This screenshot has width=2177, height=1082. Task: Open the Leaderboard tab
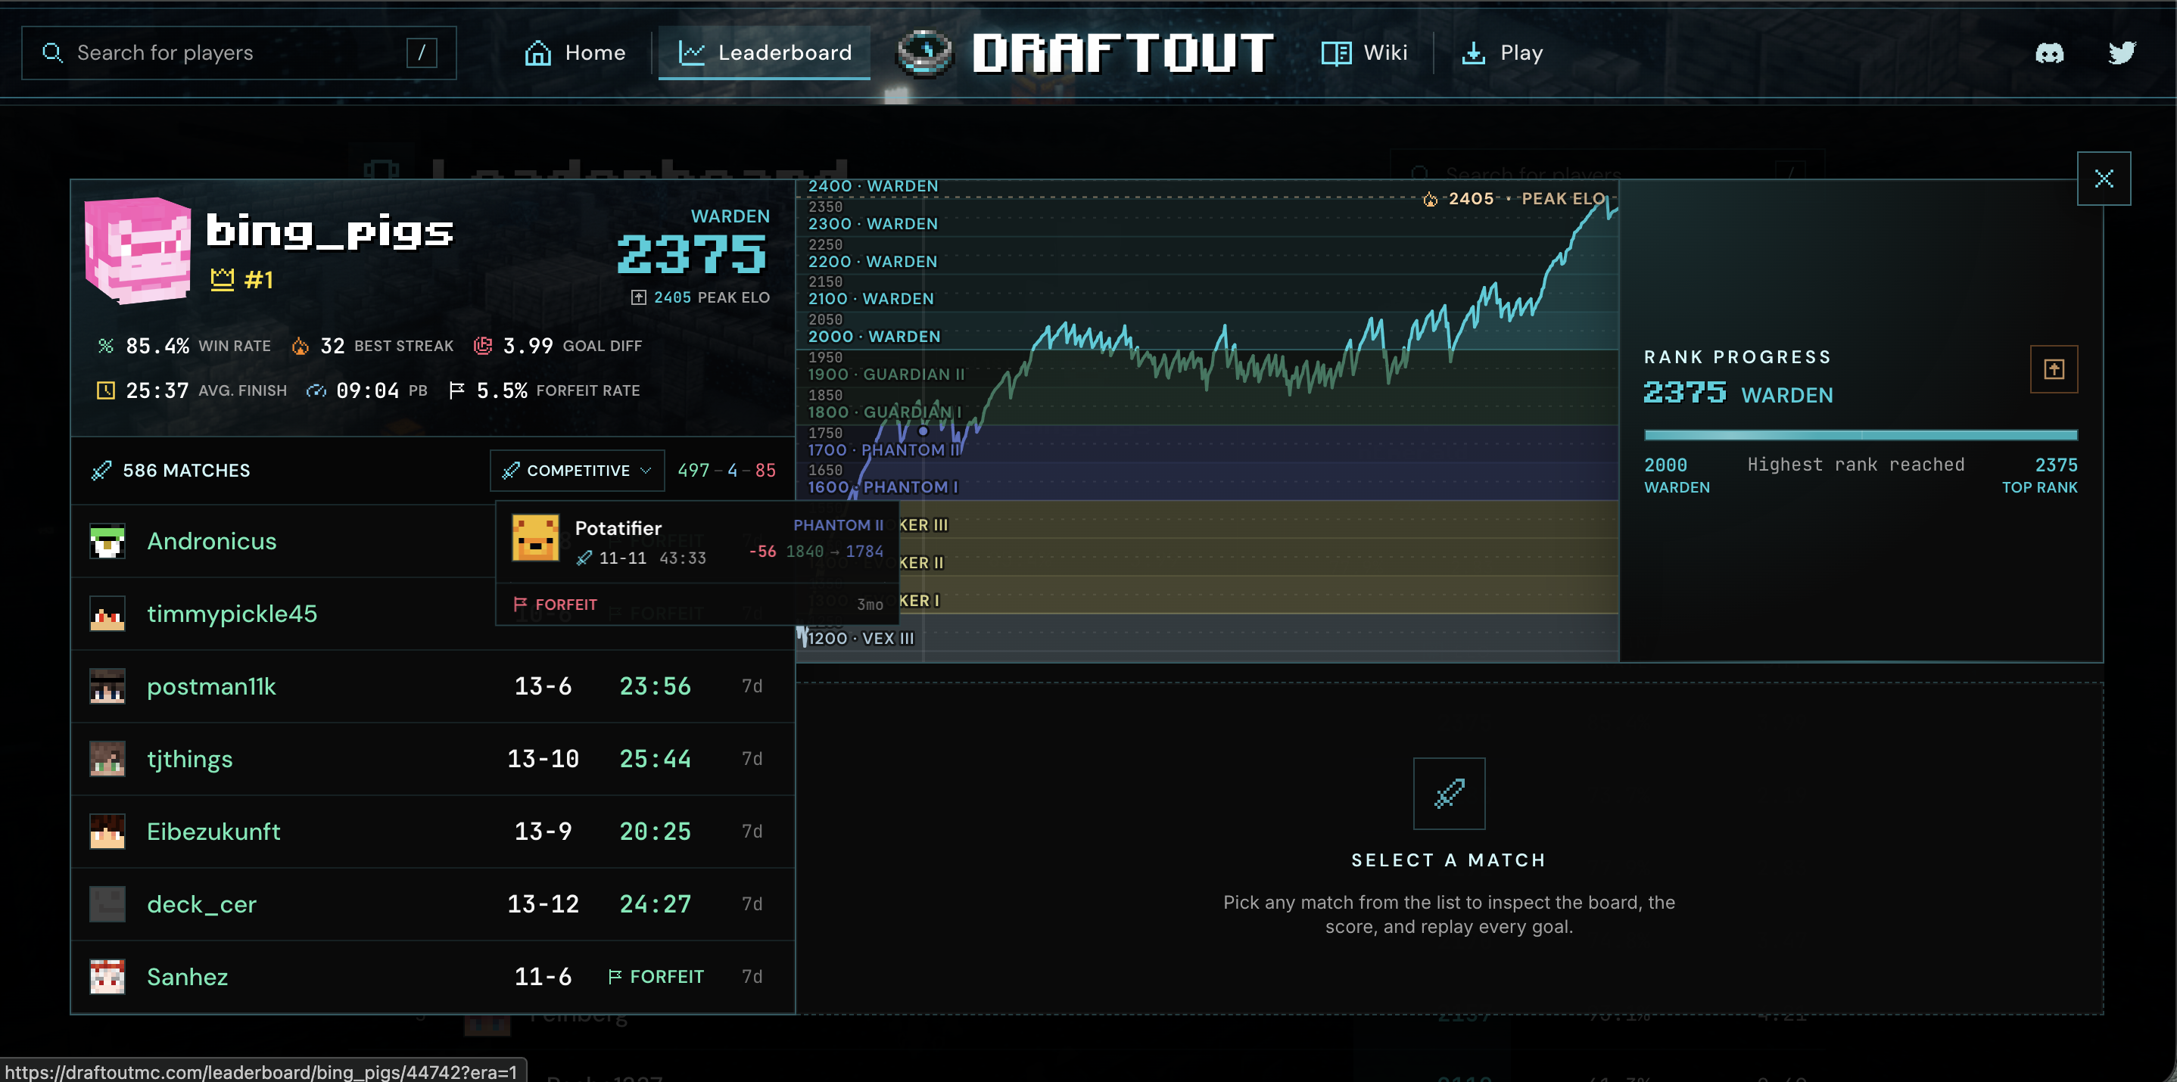[x=765, y=53]
